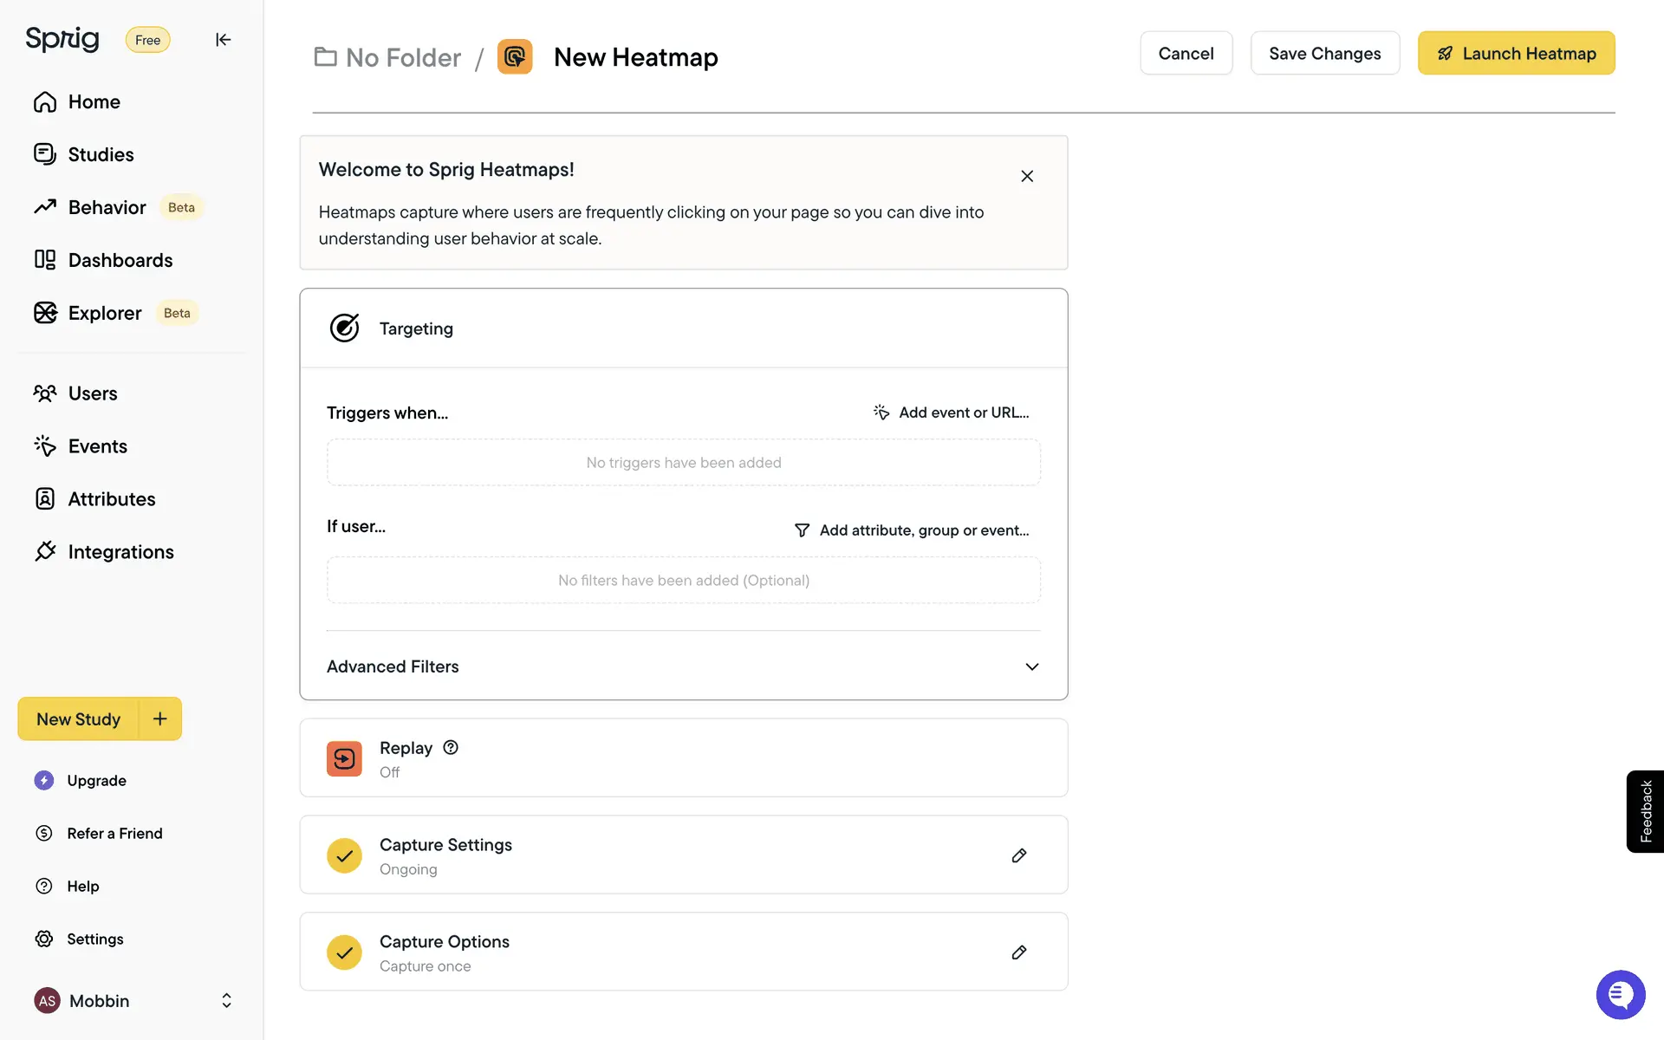Click Save Changes

[1324, 54]
